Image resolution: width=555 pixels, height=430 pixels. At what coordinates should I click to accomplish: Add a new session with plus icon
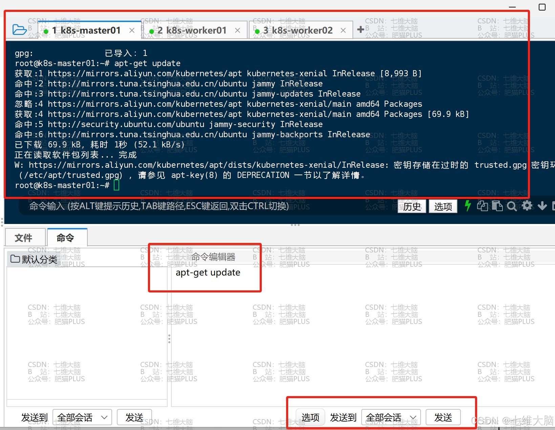pos(361,29)
